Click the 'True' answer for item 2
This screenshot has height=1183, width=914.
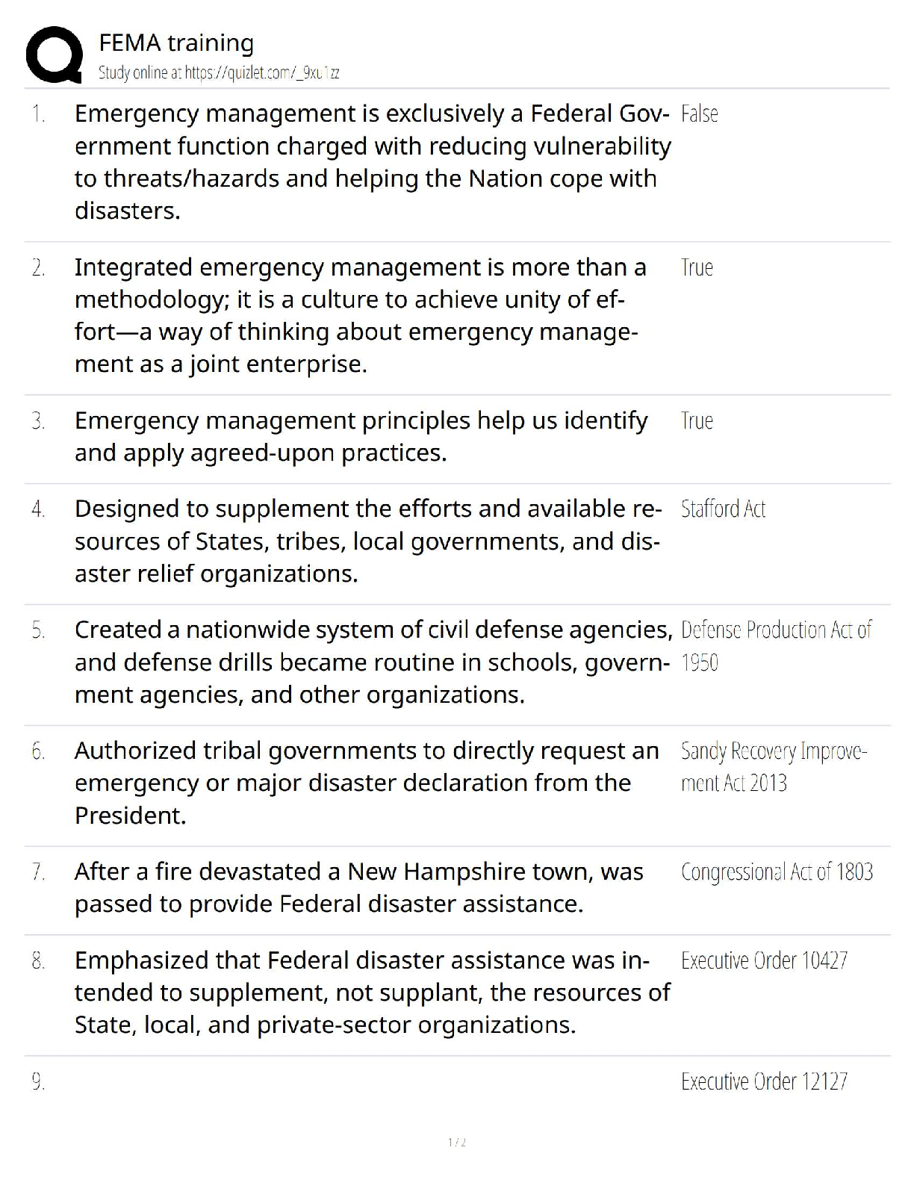[697, 268]
